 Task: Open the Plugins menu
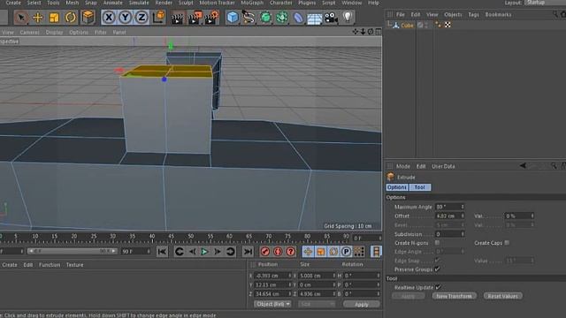click(x=307, y=3)
